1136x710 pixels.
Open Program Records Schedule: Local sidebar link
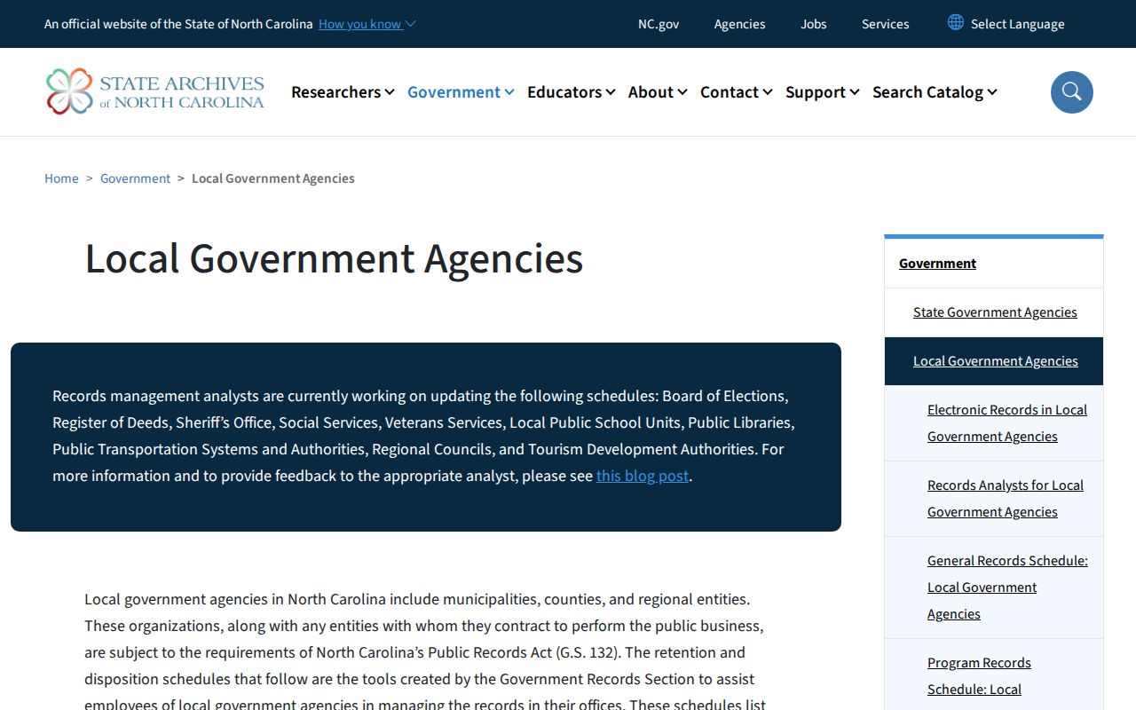point(979,676)
